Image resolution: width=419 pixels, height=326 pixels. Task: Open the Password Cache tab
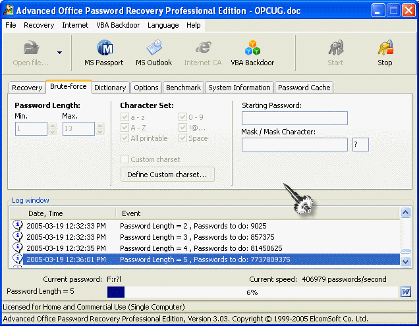(x=304, y=88)
